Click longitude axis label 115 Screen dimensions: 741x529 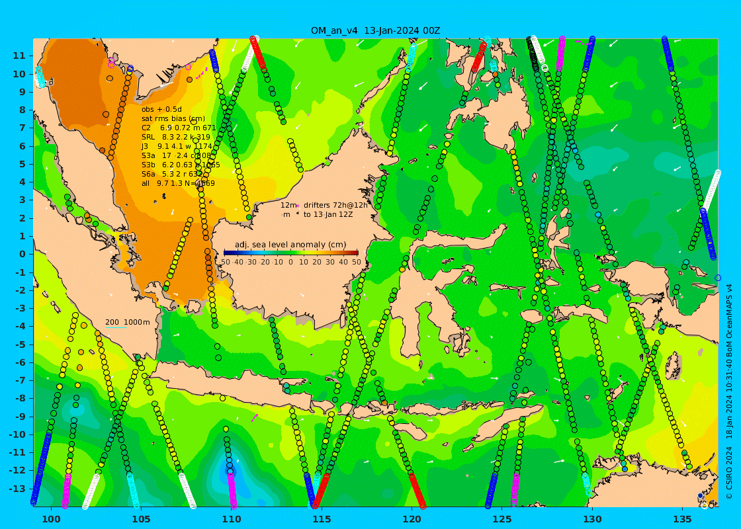322,520
